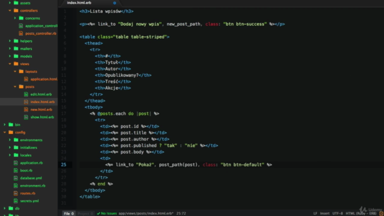This screenshot has height=216, width=384.
Task: Click the No Issues linter status
Action: [107, 214]
